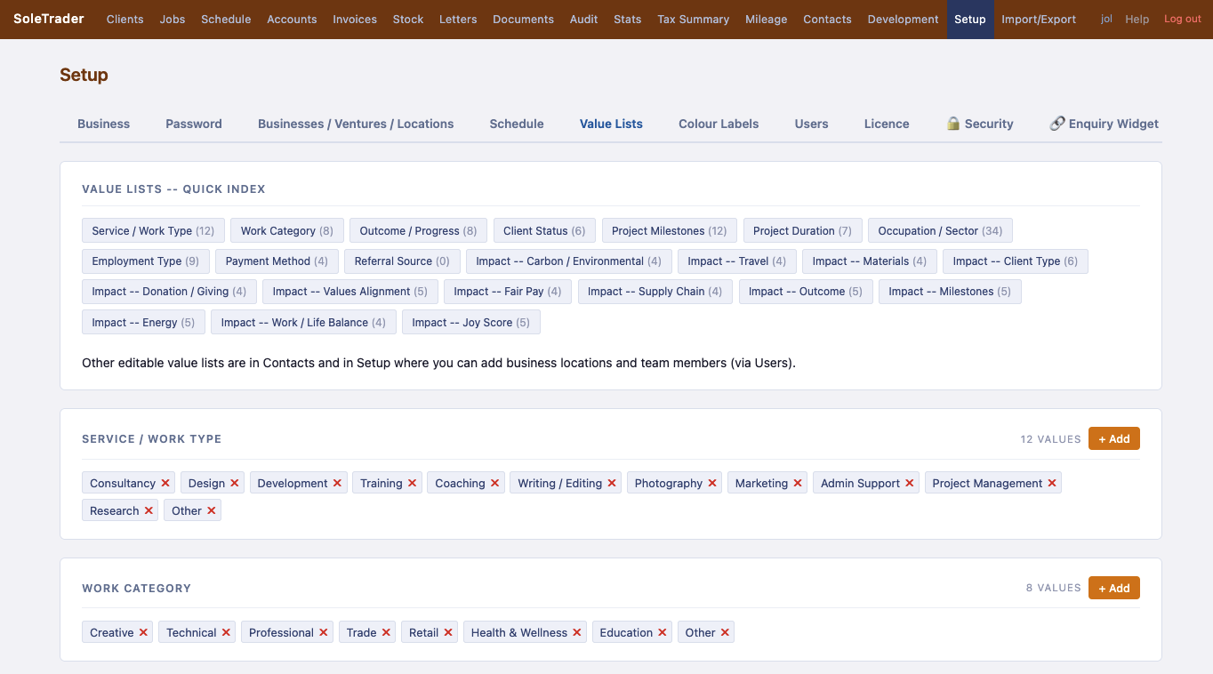Delete Other from Work Category list
The width and height of the screenshot is (1213, 674).
click(725, 633)
